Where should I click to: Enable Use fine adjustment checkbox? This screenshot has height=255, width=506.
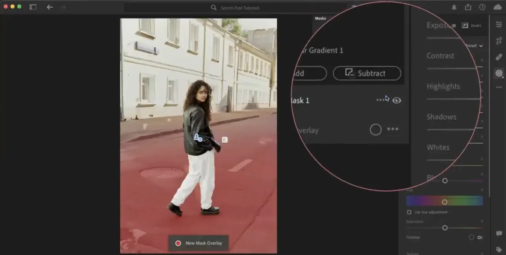(x=409, y=212)
